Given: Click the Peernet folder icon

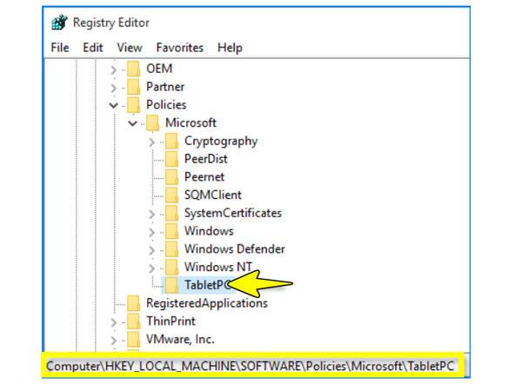Looking at the screenshot, I should click(x=172, y=177).
